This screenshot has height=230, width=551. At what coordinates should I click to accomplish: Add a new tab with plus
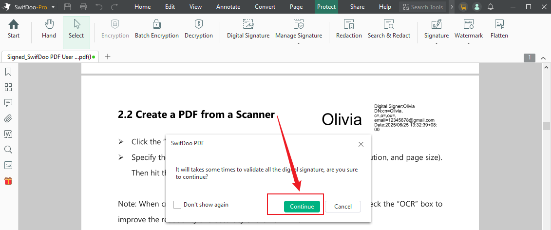(108, 56)
